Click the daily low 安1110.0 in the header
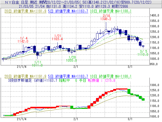The width and height of the screenshot is (162, 122). pos(86,6)
